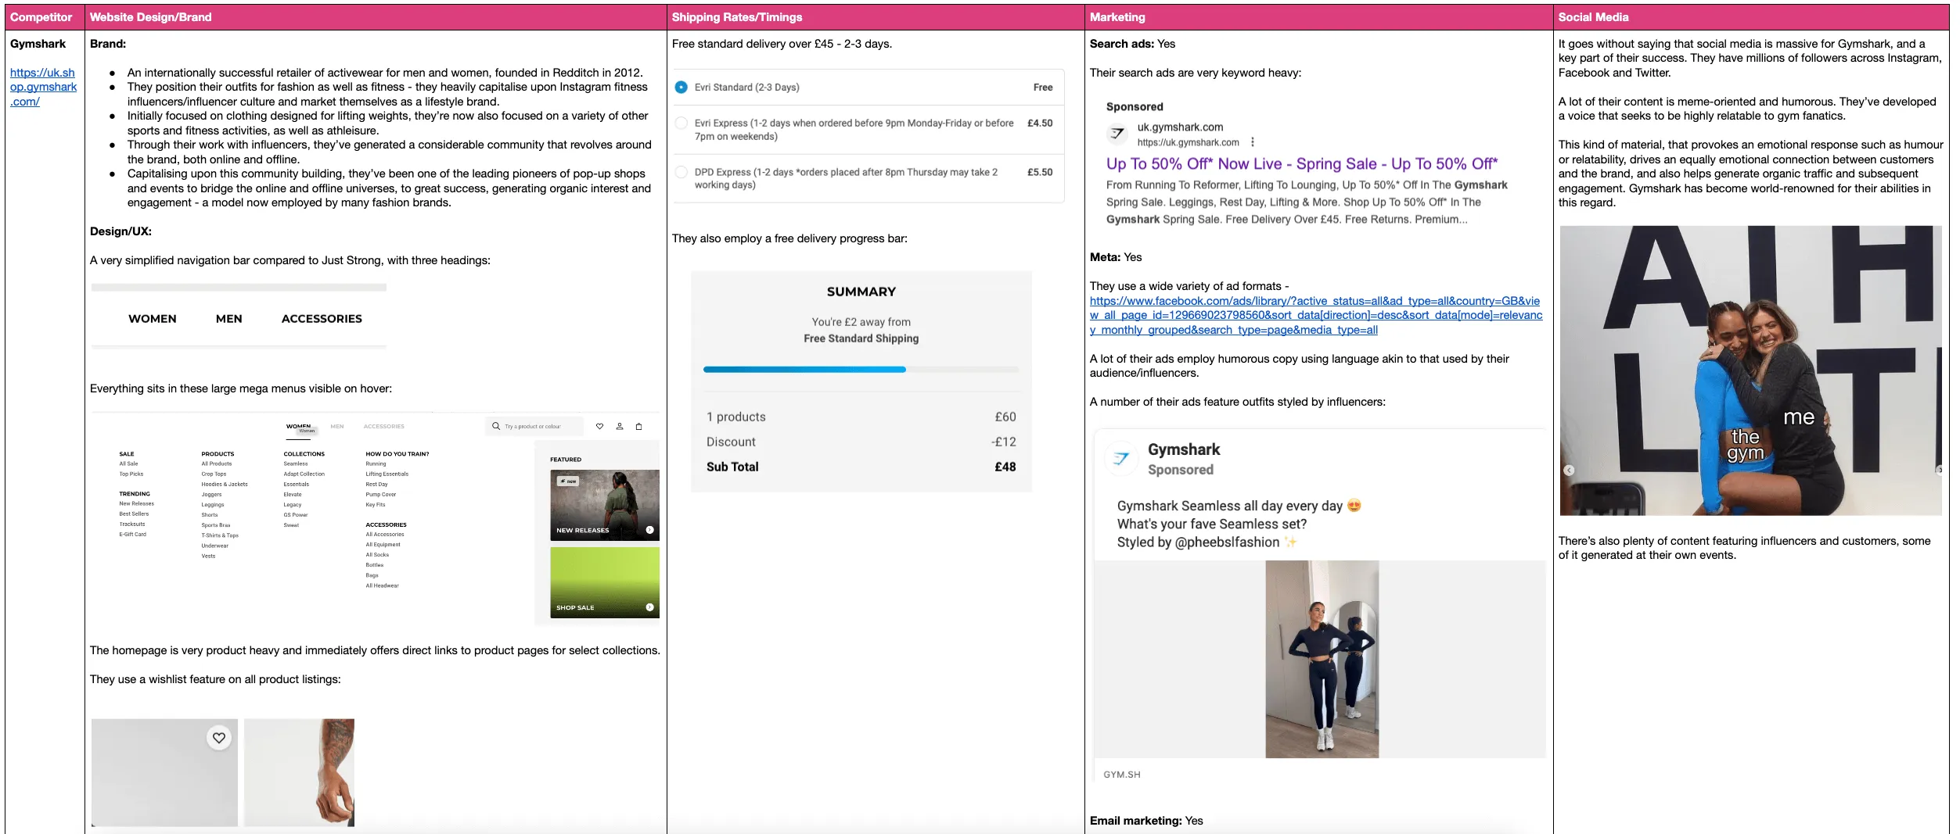Click the '@pheebslfashion' mention in the ad
1960x834 pixels.
[1227, 542]
